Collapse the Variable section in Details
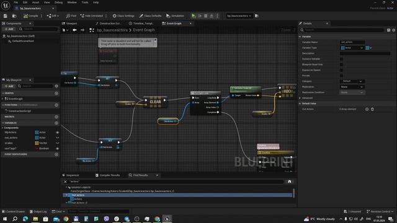The image size is (397, 223). pyautogui.click(x=300, y=37)
